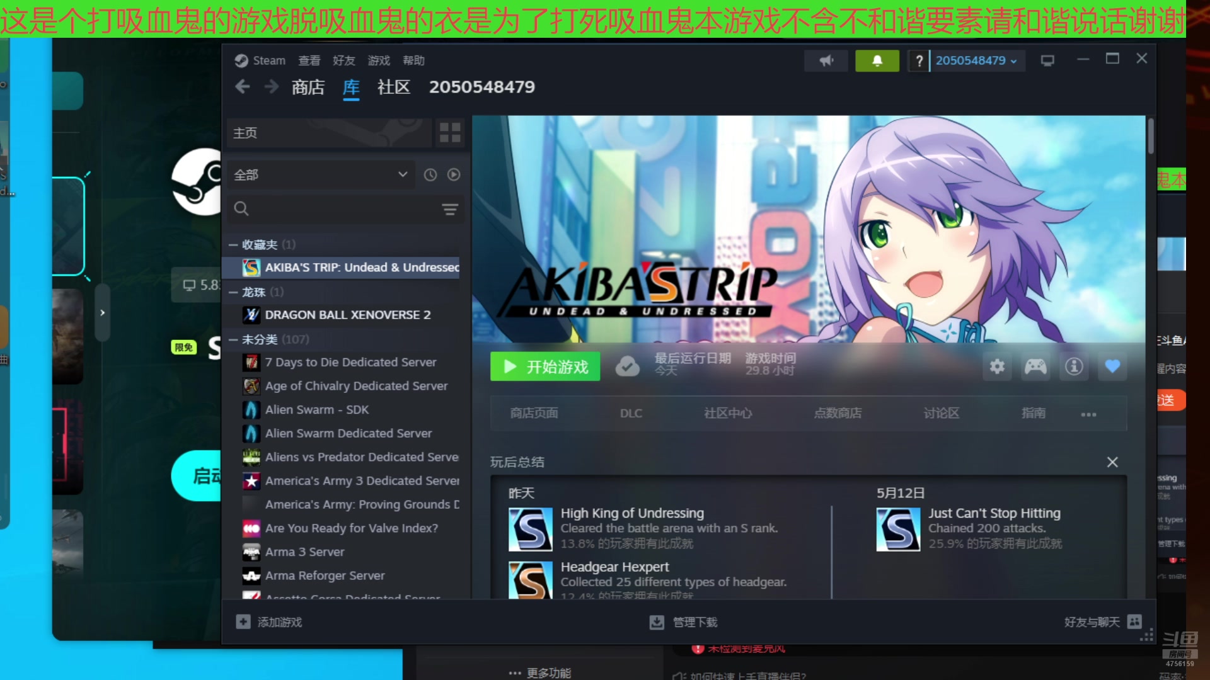The image size is (1210, 680).
Task: Open the 全部 collection filter dropdown
Action: [x=321, y=175]
